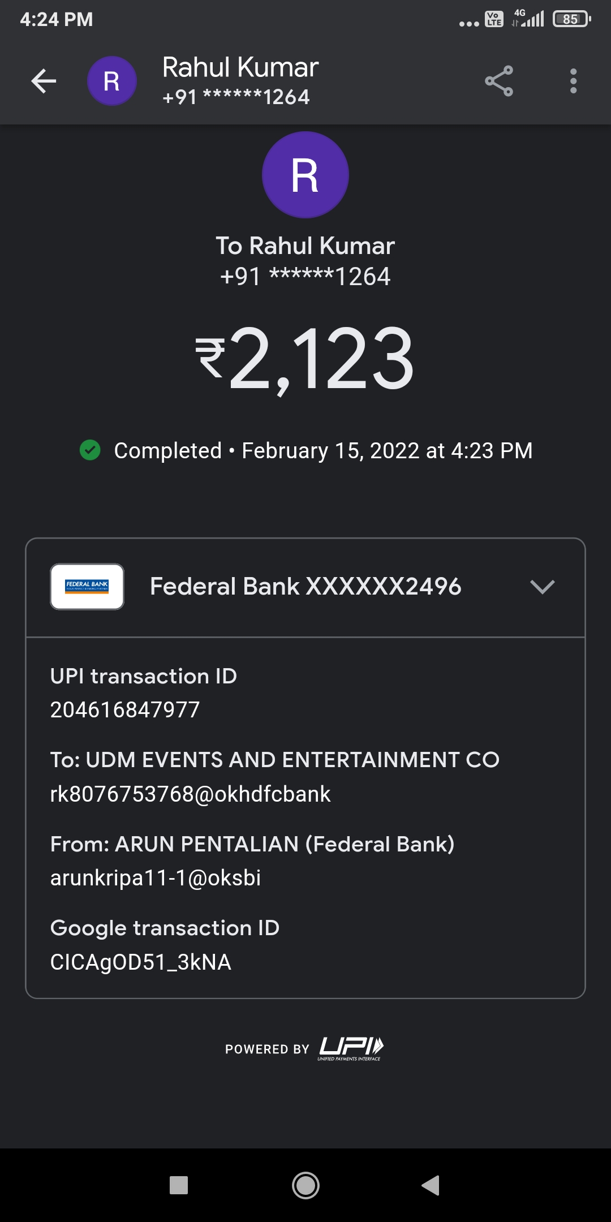Tap the UPI logo at bottom
The image size is (611, 1222).
tap(351, 1048)
